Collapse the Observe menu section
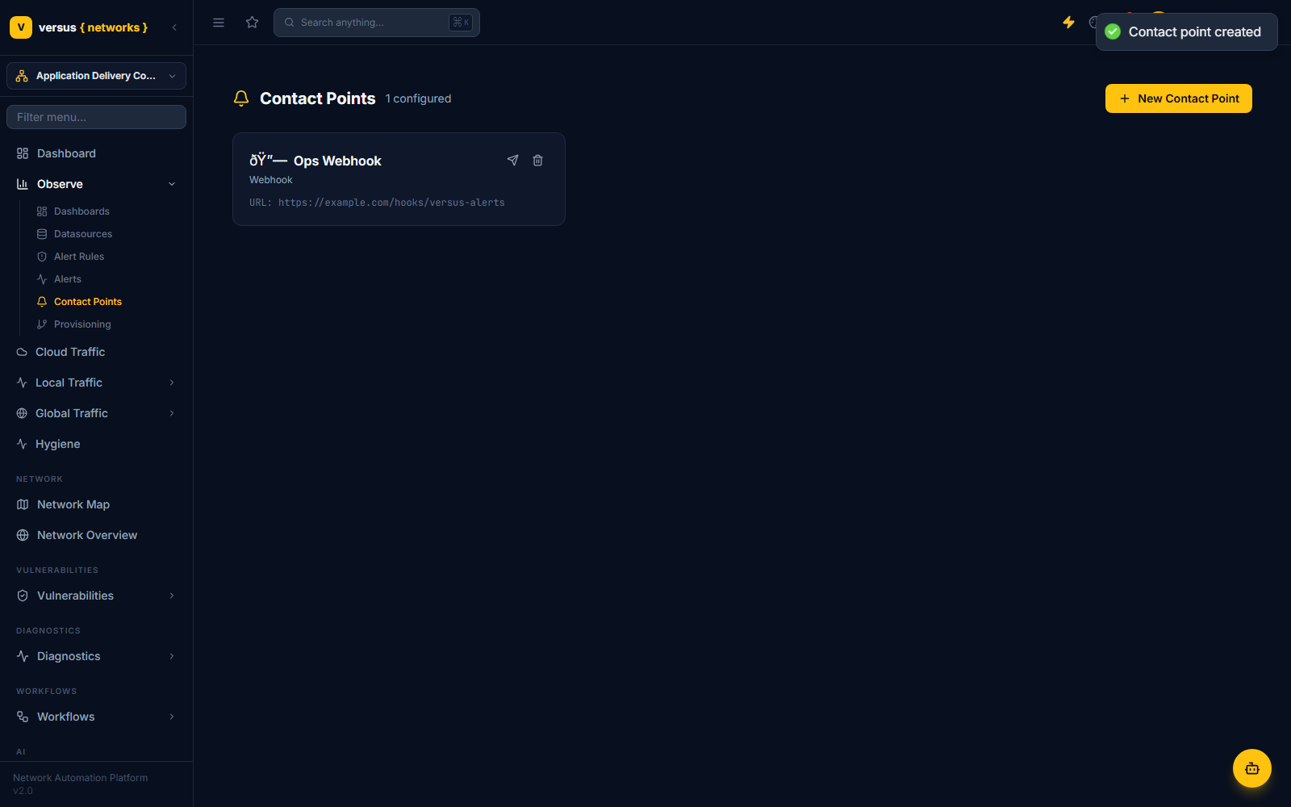This screenshot has width=1291, height=807. [96, 184]
